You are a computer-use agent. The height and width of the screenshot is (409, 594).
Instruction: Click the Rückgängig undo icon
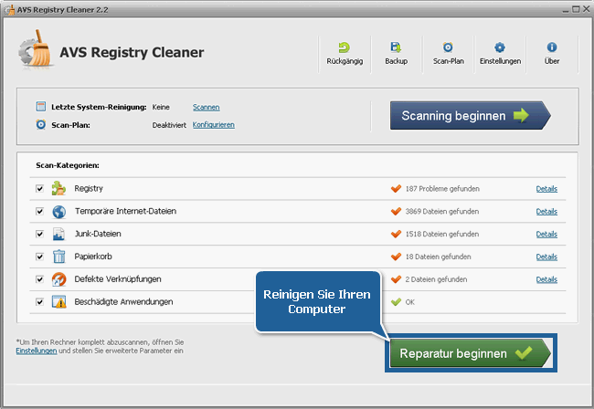[x=344, y=47]
